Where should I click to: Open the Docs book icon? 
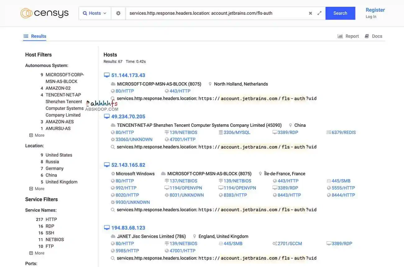click(x=367, y=36)
